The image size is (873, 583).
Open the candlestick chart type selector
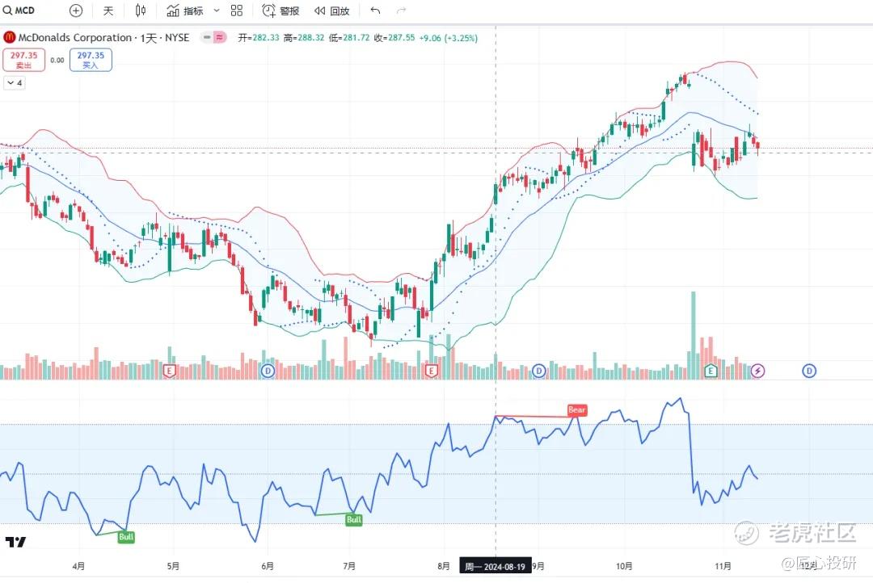(141, 10)
